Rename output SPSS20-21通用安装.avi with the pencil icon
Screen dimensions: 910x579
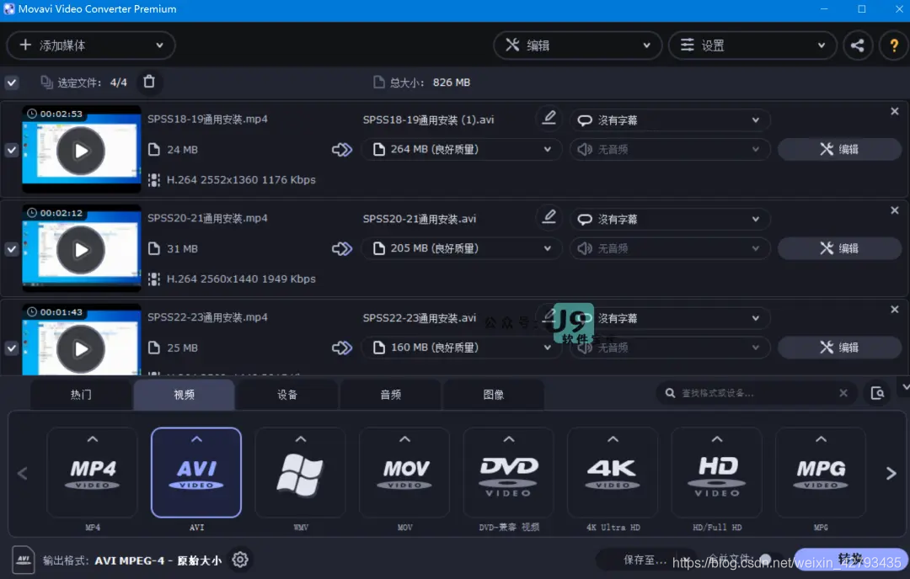point(549,217)
